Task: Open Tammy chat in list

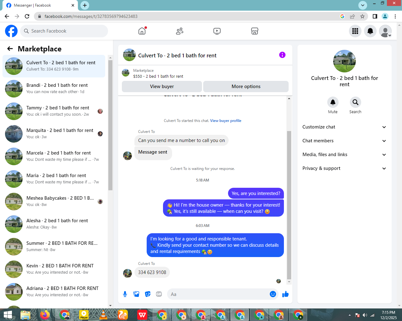Action: pyautogui.click(x=54, y=111)
